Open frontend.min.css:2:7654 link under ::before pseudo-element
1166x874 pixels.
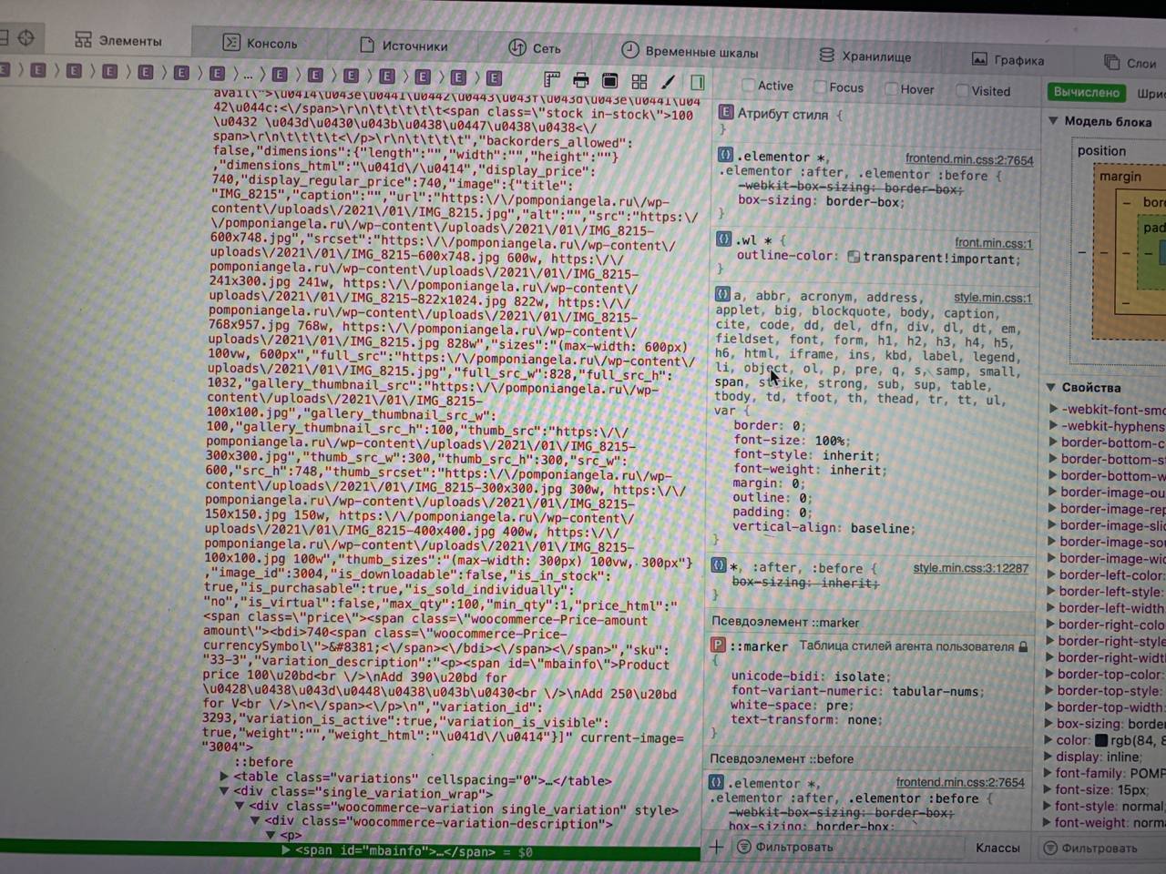(x=960, y=782)
